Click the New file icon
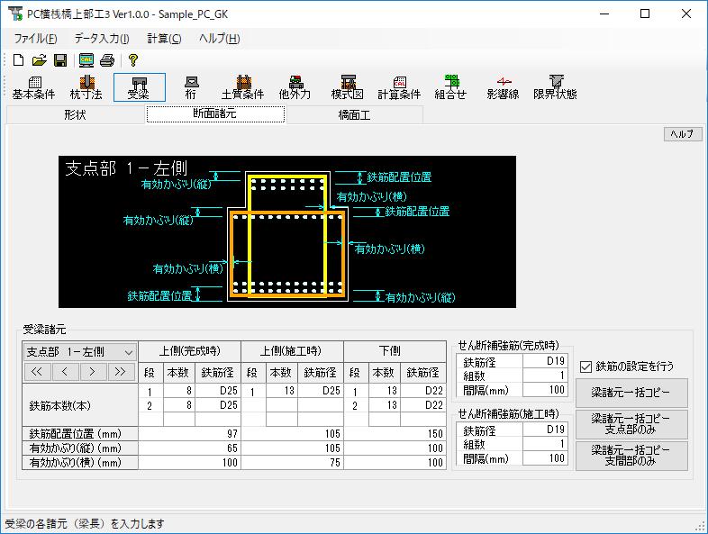 [x=18, y=60]
